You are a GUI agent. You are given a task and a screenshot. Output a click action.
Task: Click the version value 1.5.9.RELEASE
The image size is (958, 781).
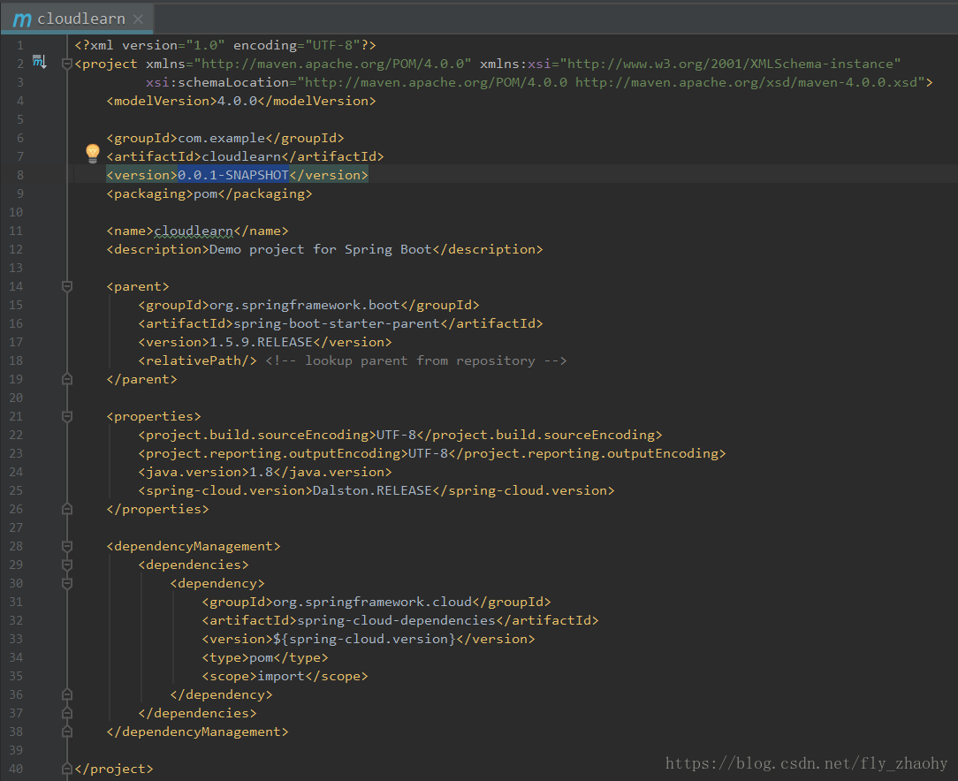(261, 342)
